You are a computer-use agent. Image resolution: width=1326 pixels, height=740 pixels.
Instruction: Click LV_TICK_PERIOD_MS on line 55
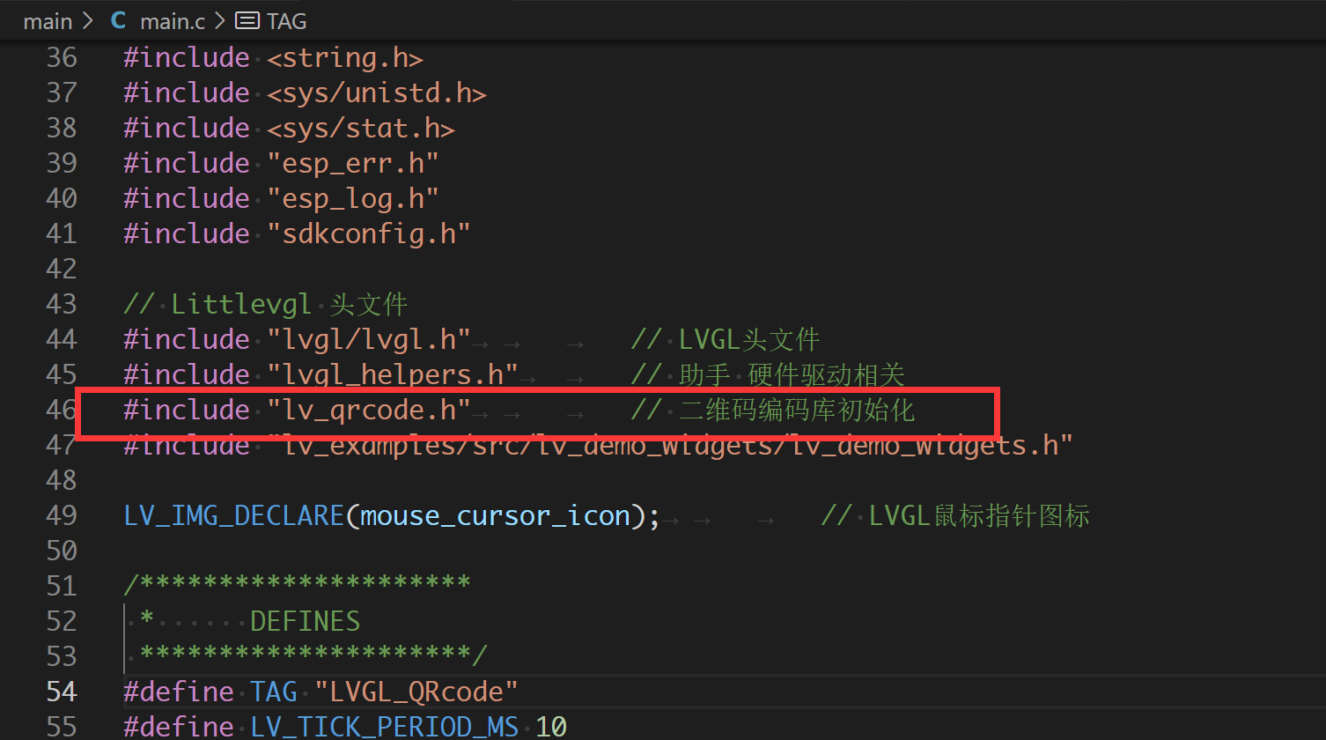(x=384, y=725)
